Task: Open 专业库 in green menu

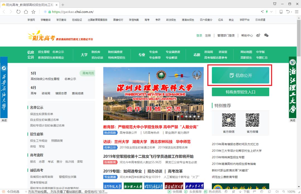Action: point(153,52)
